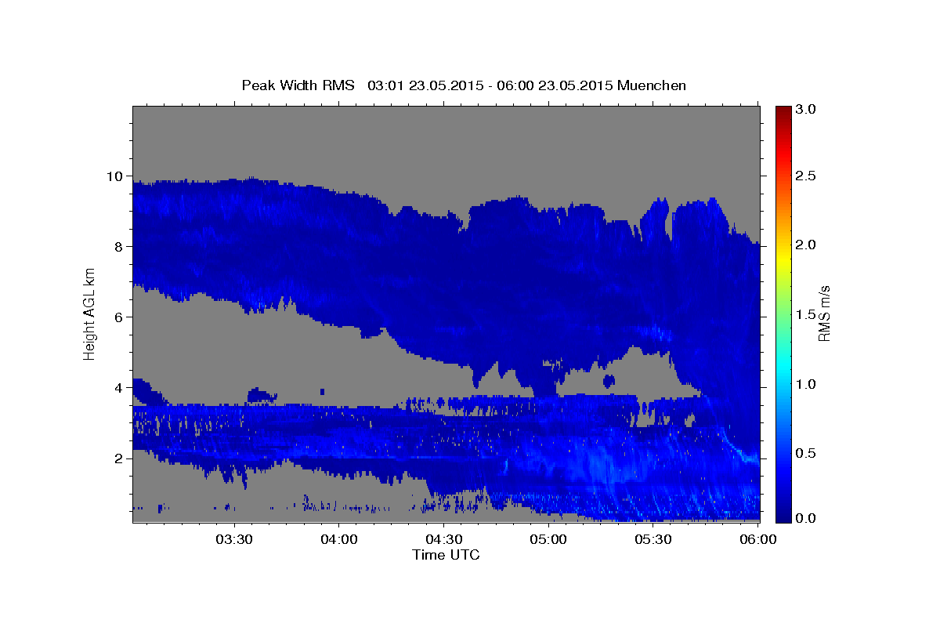Click the 'RMS m/s' colorbar label
940x627 pixels.
(824, 313)
